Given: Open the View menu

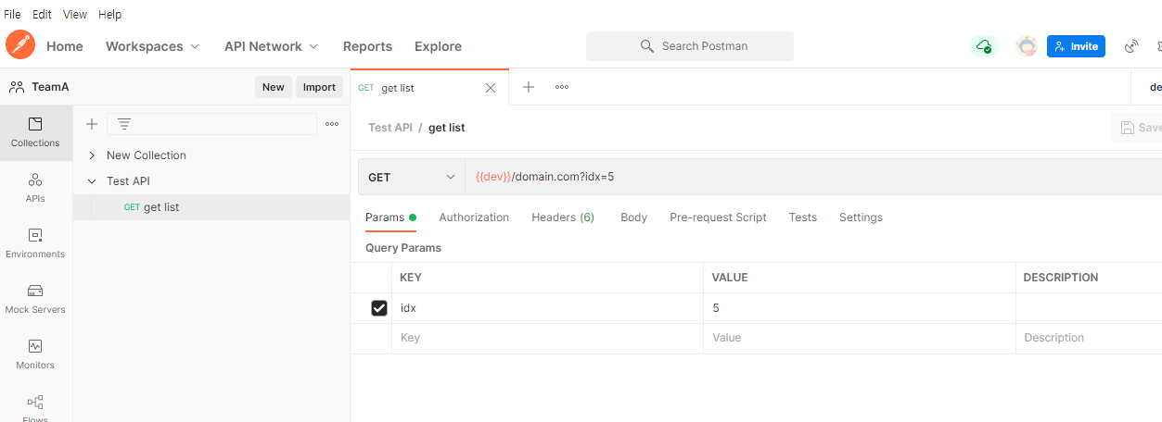Looking at the screenshot, I should [75, 15].
